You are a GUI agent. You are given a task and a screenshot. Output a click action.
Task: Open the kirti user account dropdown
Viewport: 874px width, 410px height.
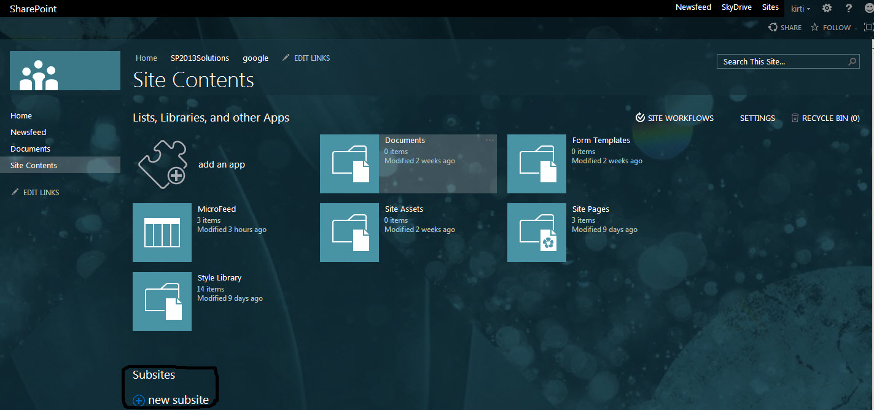pyautogui.click(x=800, y=9)
